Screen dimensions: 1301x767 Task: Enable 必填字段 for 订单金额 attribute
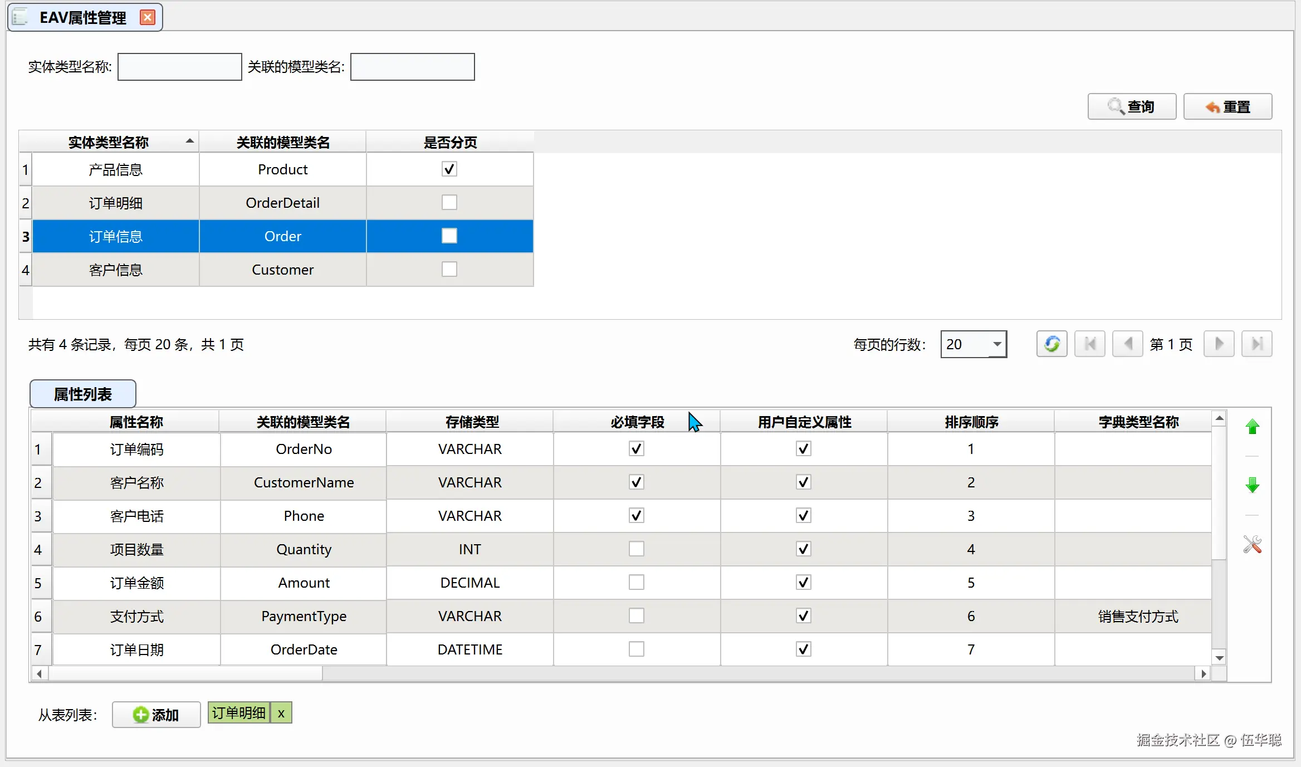coord(636,583)
